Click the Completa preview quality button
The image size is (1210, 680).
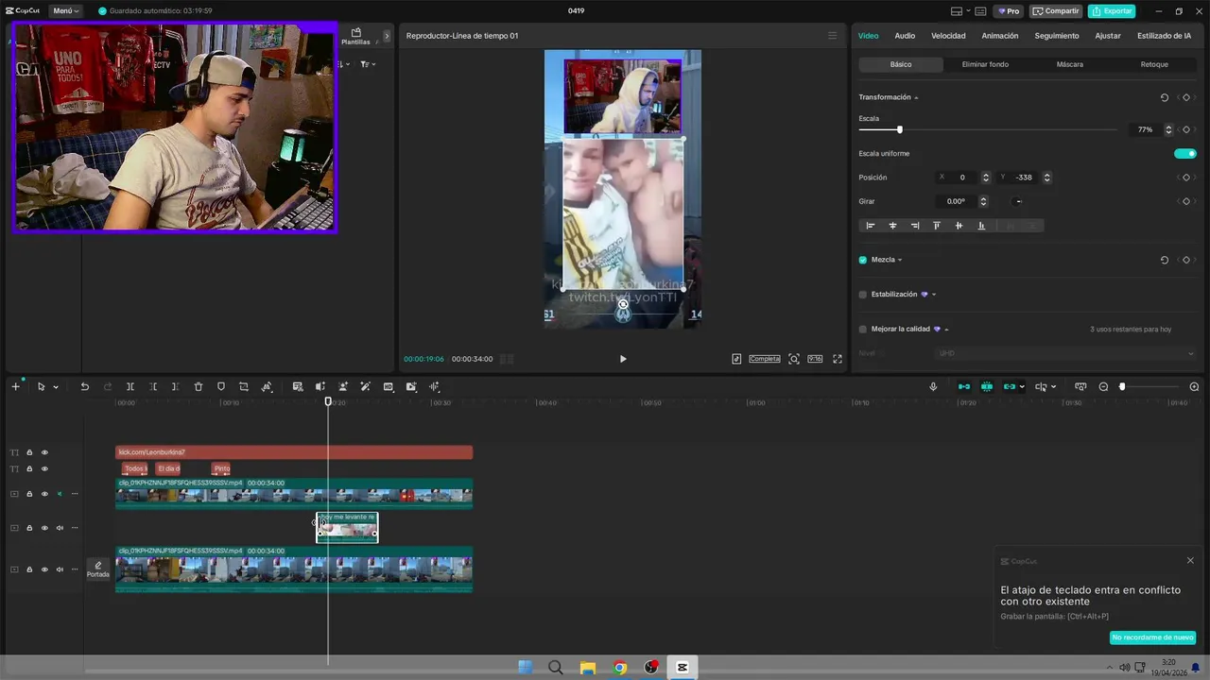pyautogui.click(x=765, y=359)
